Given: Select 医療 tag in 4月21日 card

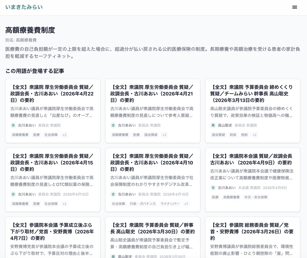Looking at the screenshot, I should pos(137,135).
